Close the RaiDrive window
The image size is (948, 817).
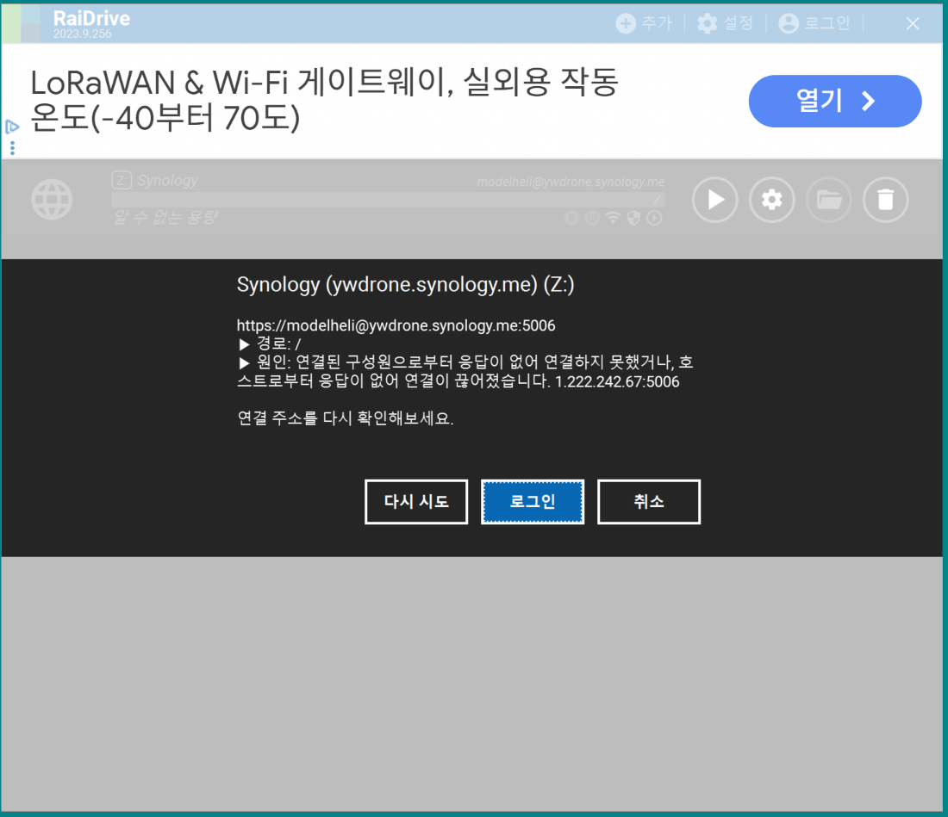(x=913, y=23)
